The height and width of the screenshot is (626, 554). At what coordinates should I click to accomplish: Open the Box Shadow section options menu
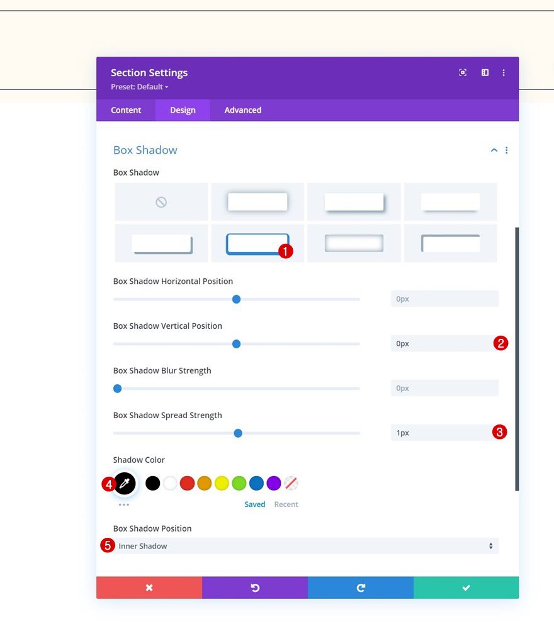[x=507, y=150]
